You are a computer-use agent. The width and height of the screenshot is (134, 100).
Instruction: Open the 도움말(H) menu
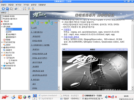click(42, 5)
